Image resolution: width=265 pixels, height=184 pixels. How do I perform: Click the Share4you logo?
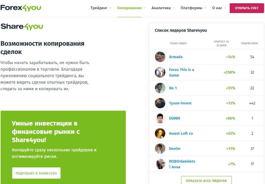point(22,27)
